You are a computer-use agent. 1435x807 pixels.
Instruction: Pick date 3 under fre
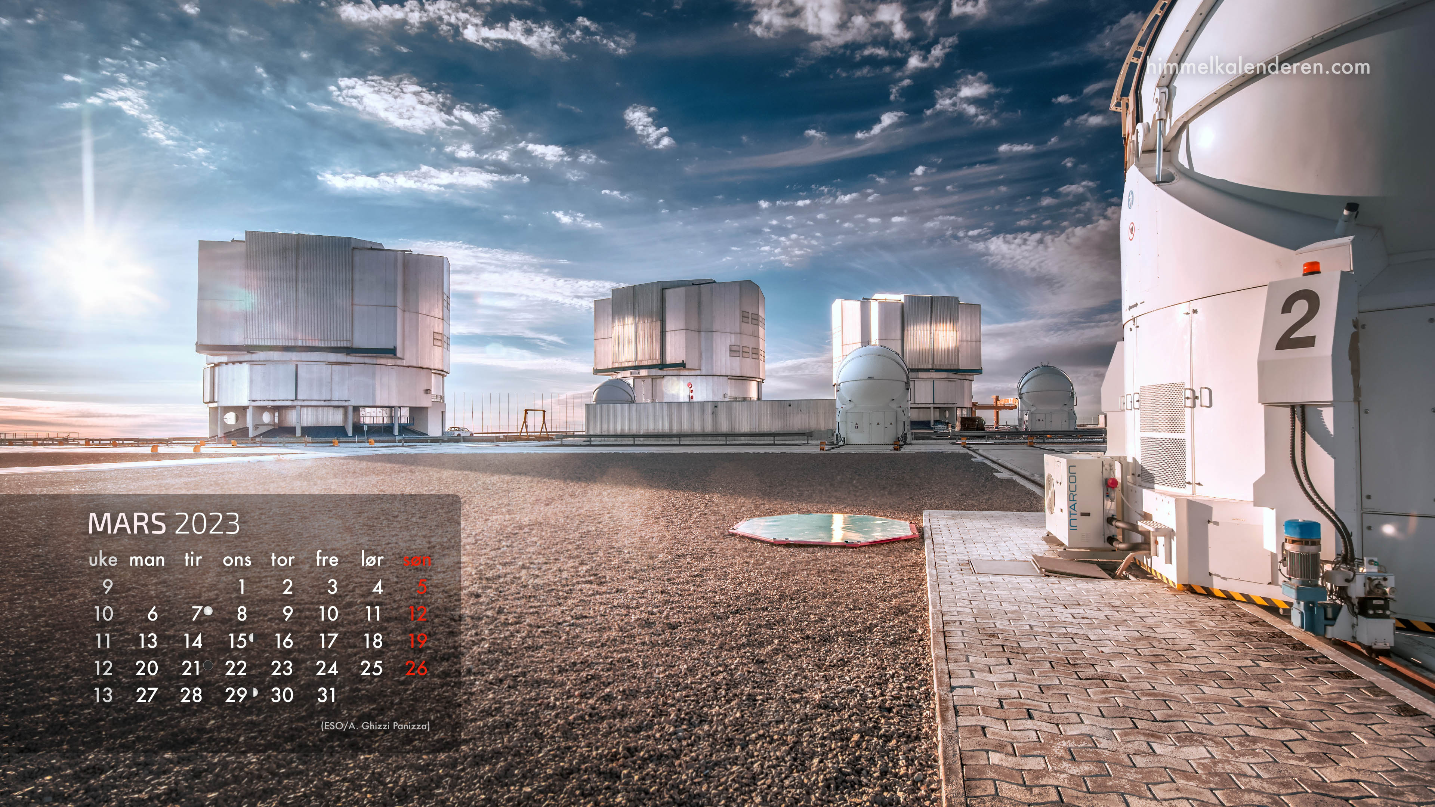point(333,587)
